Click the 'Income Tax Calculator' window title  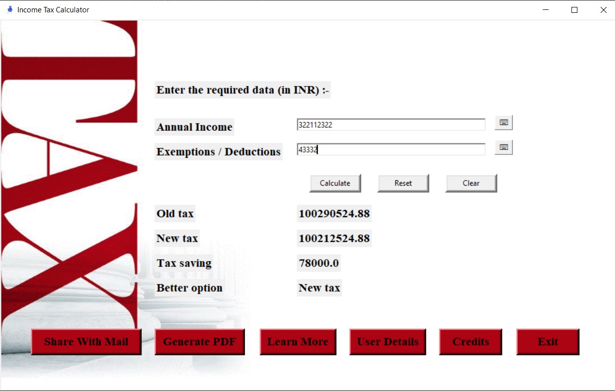click(53, 10)
